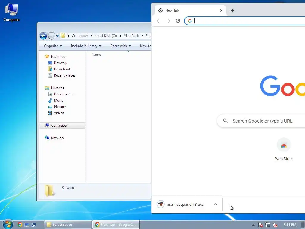Open a new Chrome tab
305x229 pixels.
pos(232,10)
